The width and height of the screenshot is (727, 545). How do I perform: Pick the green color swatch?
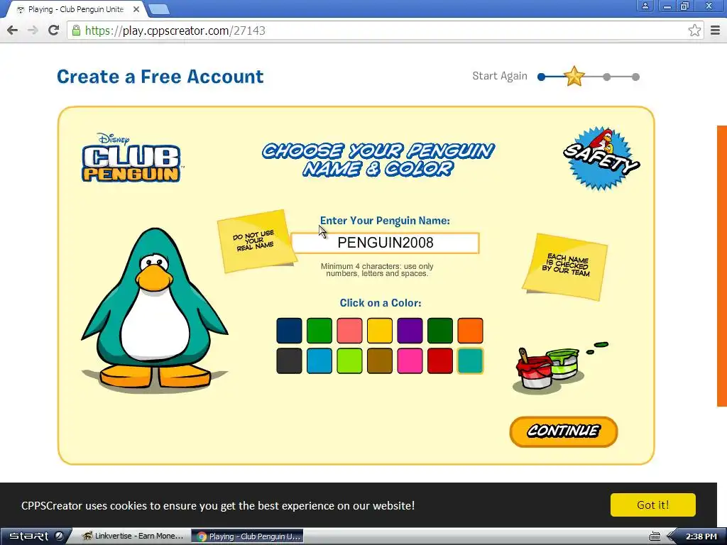coord(319,331)
